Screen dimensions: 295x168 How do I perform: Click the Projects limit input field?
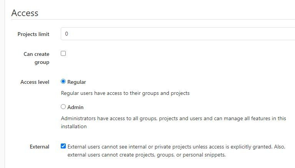177,34
